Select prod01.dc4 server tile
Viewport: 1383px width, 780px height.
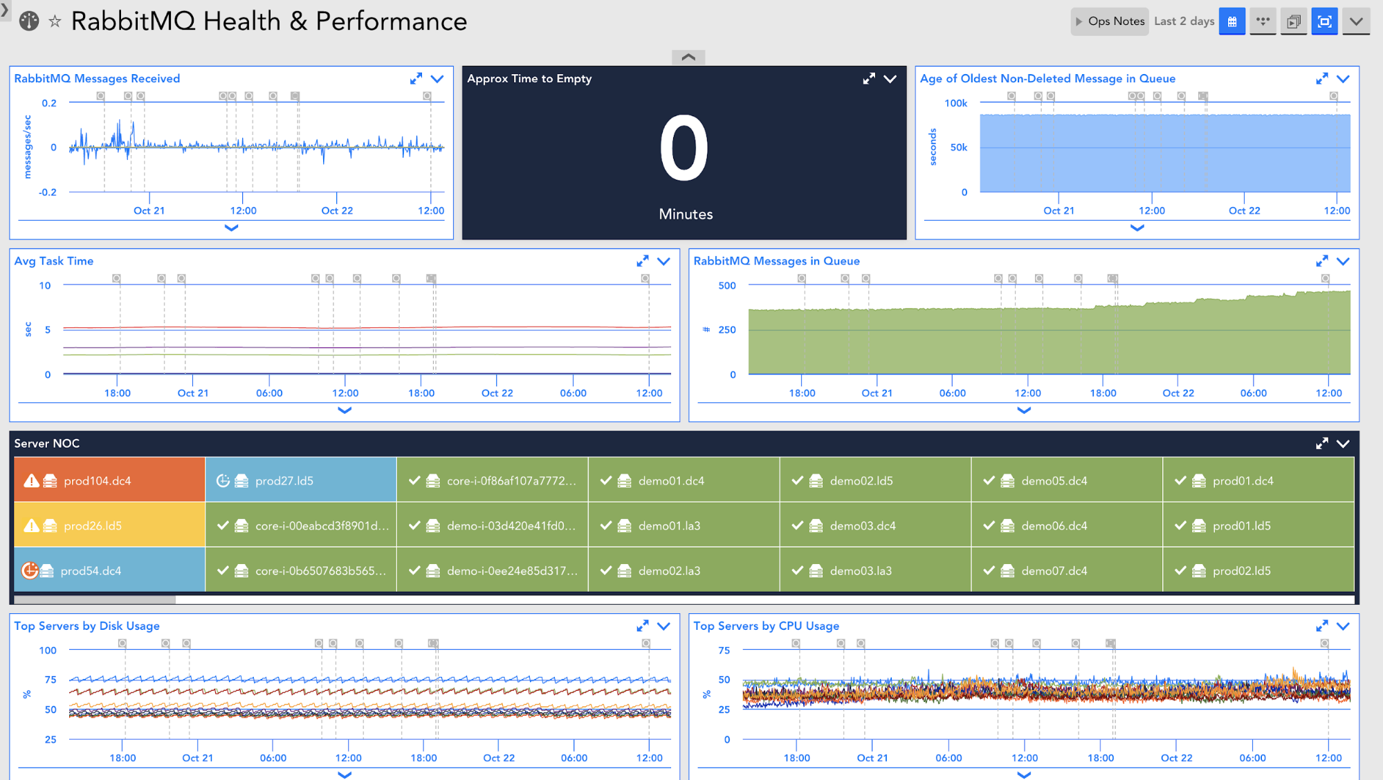(x=1258, y=480)
